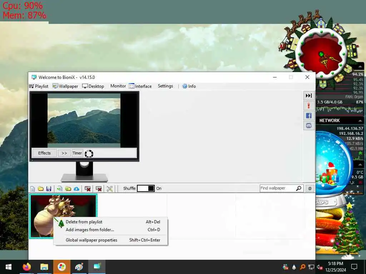Click the water drop tray icon

294,267
